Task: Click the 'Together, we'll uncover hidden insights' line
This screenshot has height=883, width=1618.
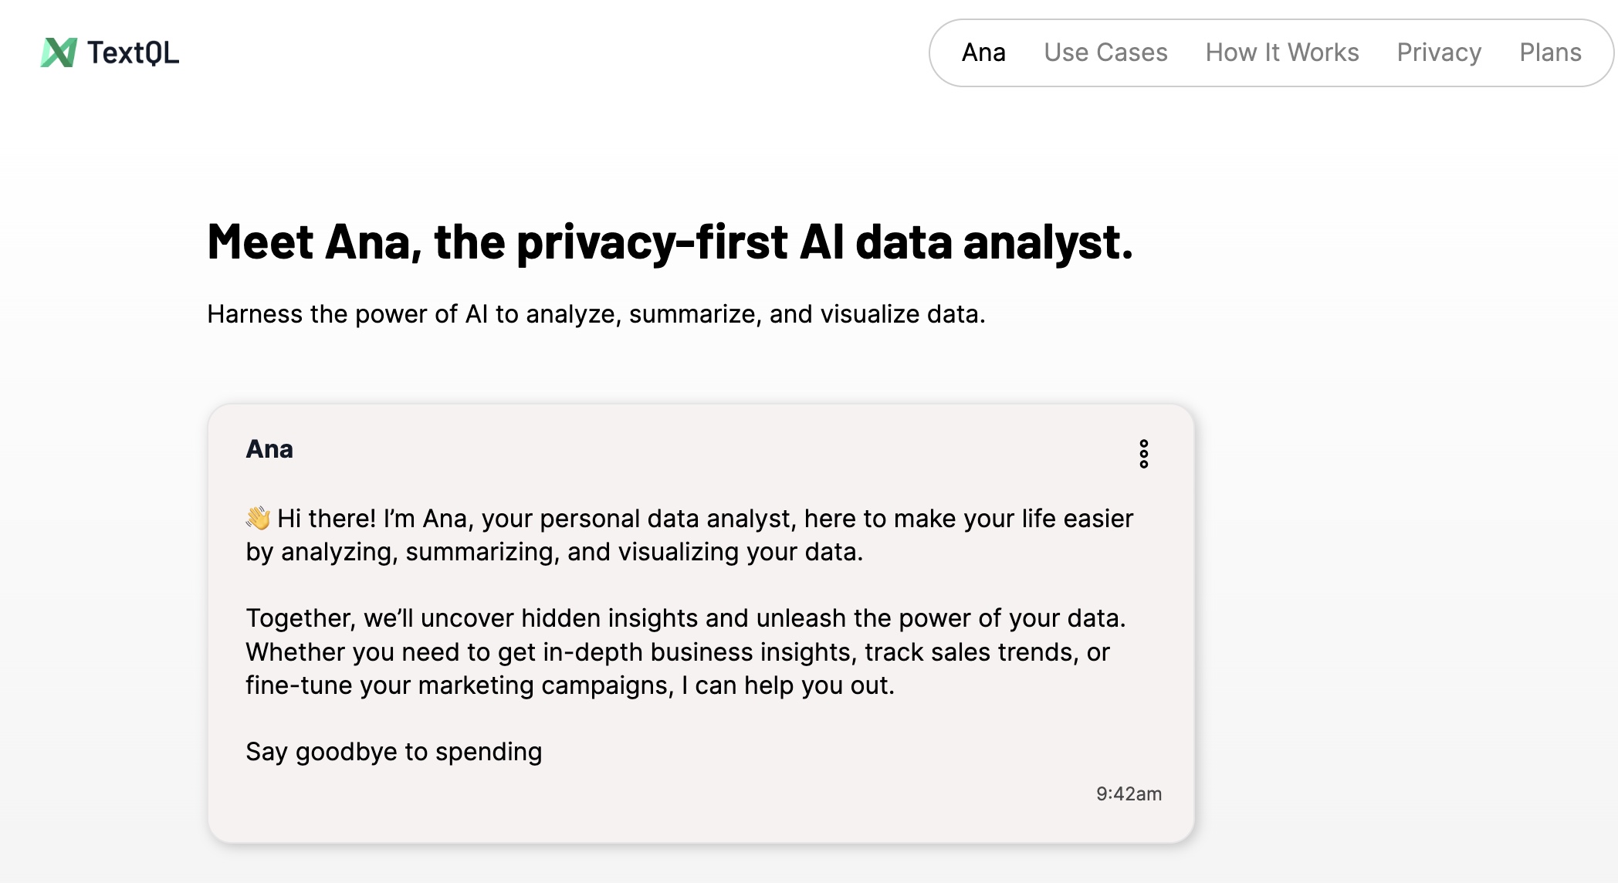Action: [x=685, y=618]
